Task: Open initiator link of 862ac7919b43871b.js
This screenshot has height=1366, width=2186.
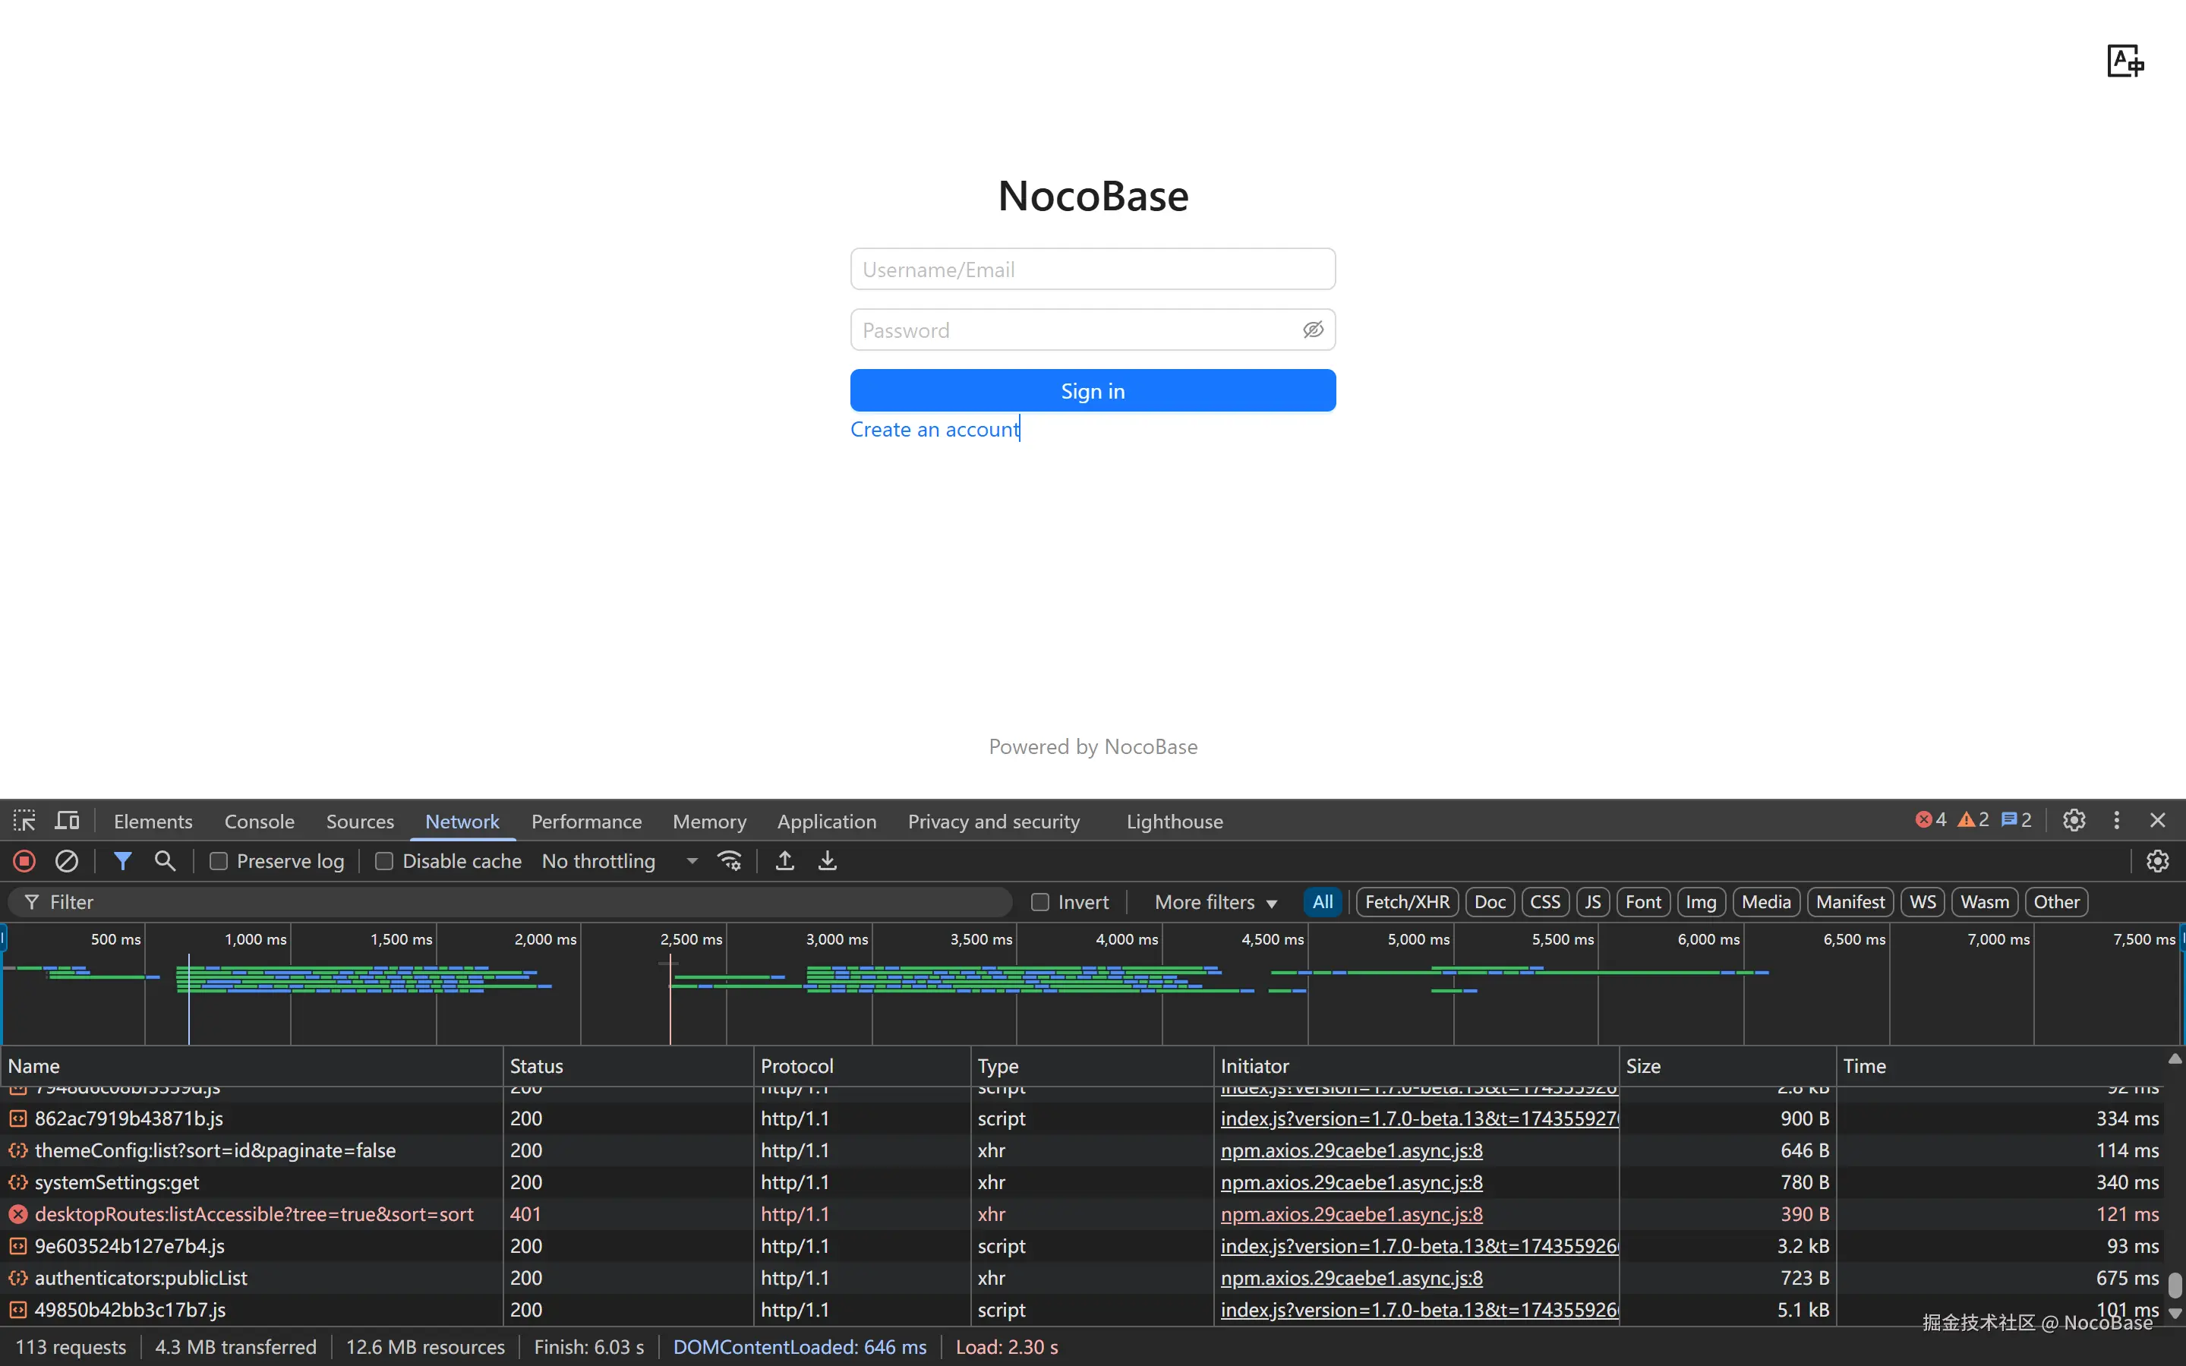Action: [x=1419, y=1118]
